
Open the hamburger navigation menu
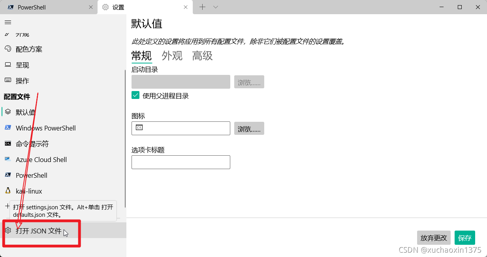pos(8,22)
